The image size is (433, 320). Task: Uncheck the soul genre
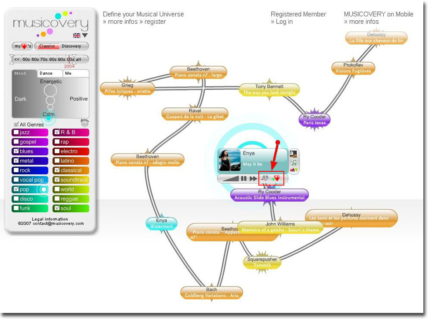click(57, 208)
